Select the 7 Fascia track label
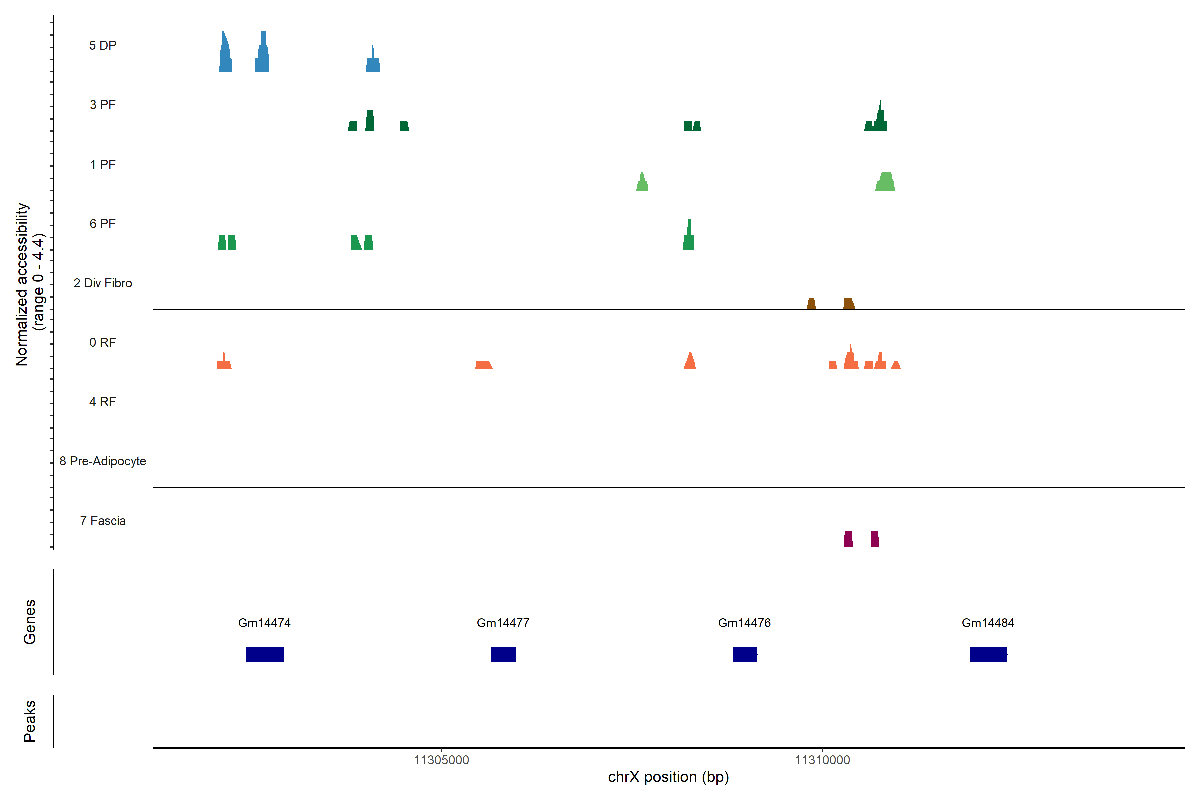 click(103, 521)
